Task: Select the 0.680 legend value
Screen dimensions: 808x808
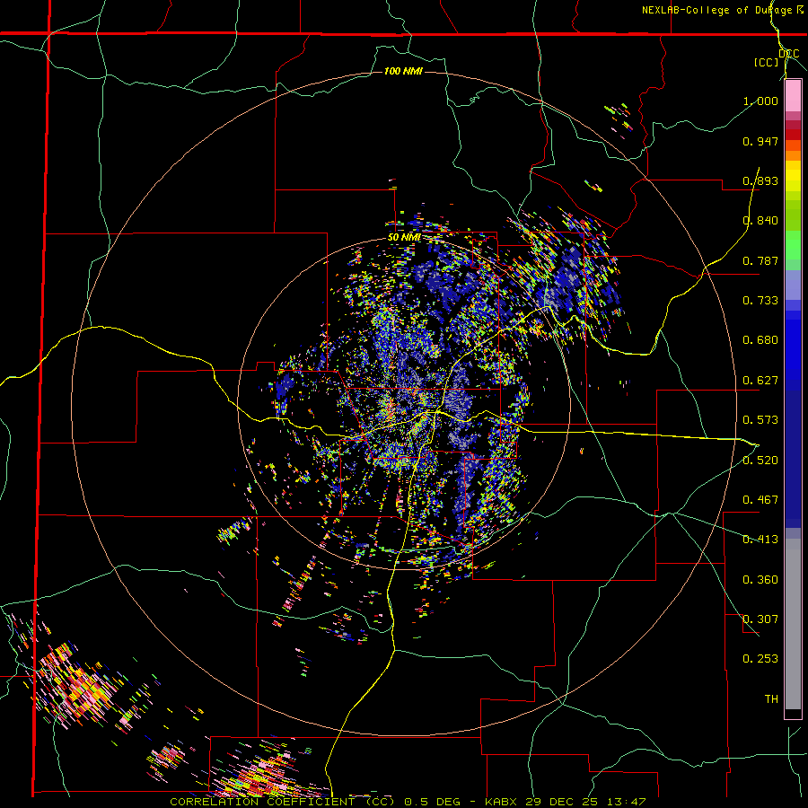Action: pyautogui.click(x=760, y=340)
